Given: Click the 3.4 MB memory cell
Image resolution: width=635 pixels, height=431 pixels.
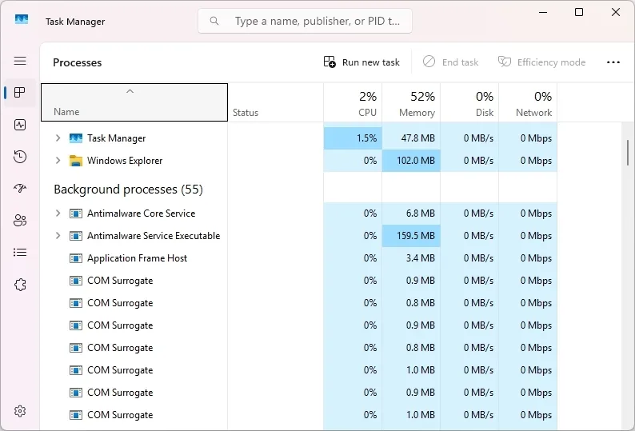Looking at the screenshot, I should [x=411, y=258].
